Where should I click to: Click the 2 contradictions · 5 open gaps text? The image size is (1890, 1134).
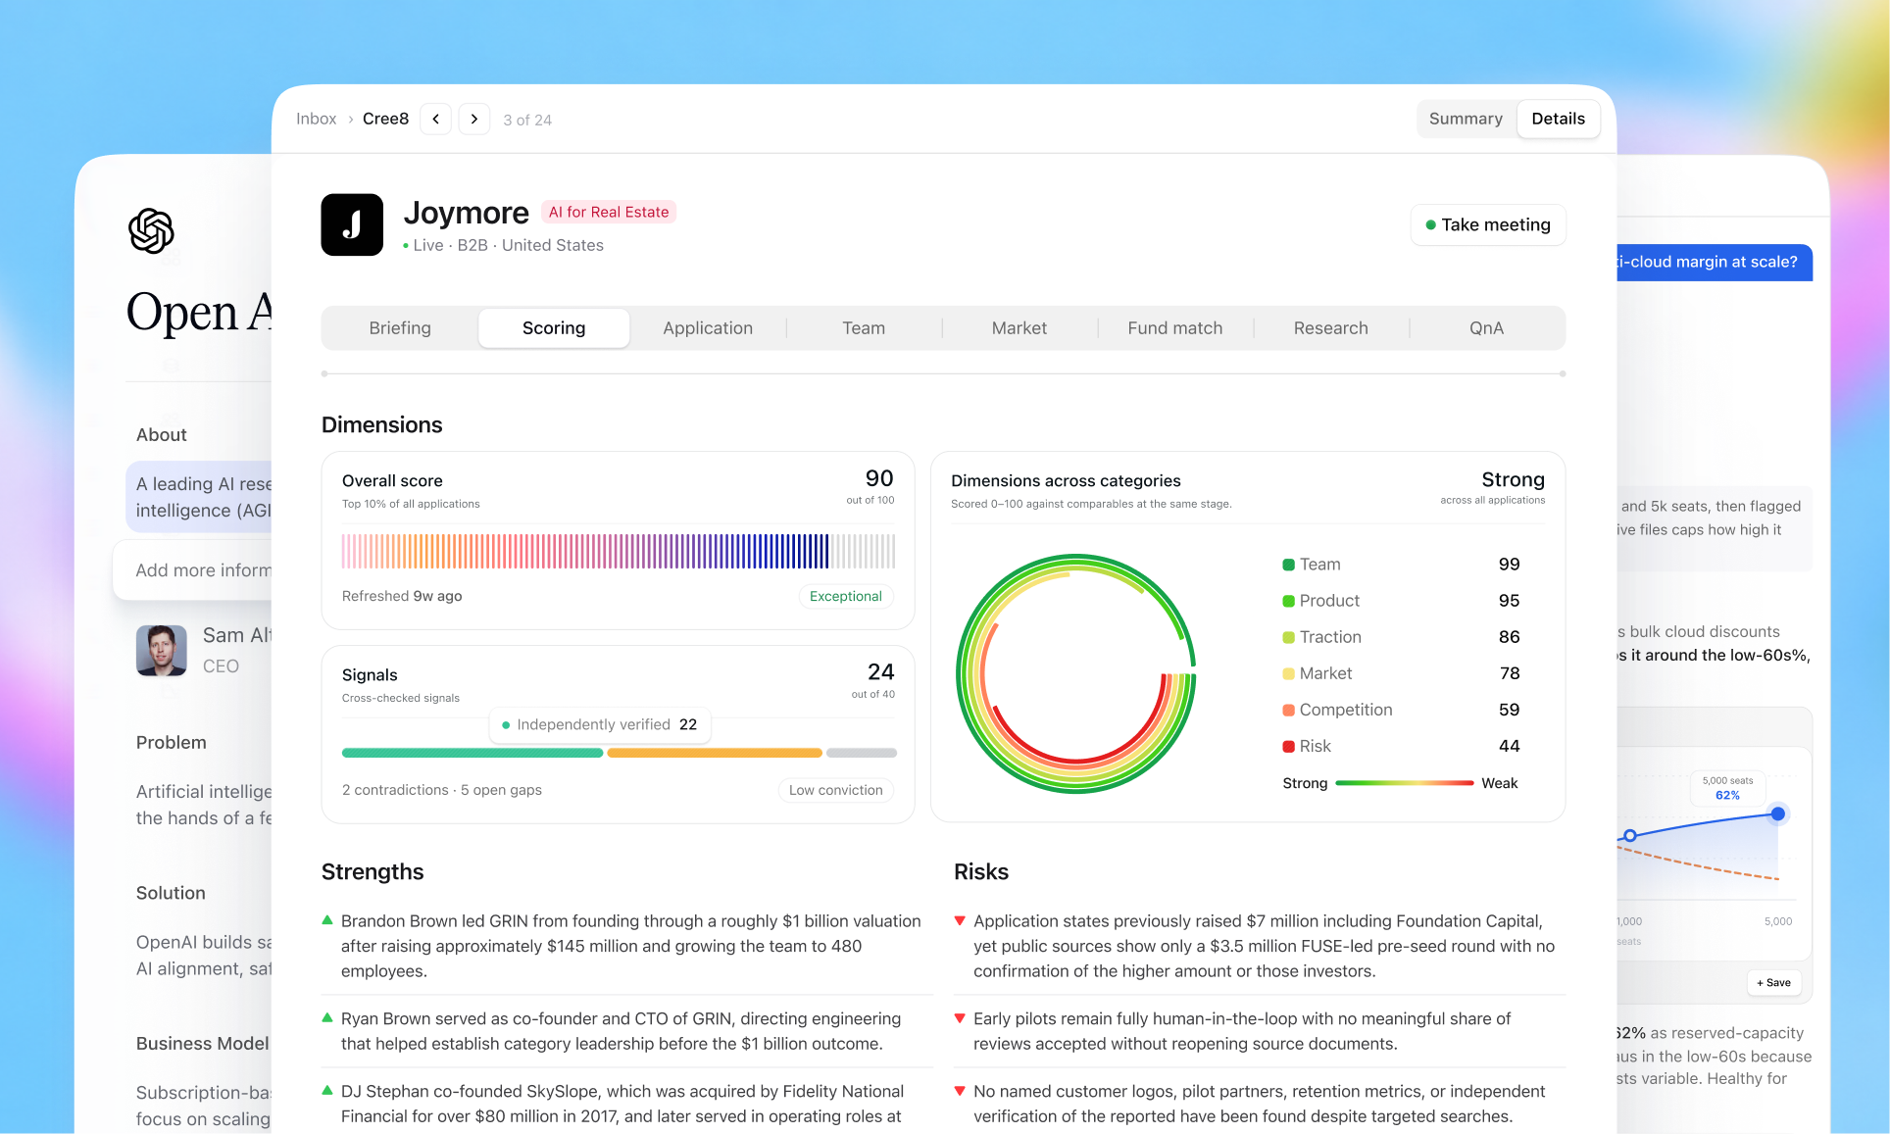(442, 790)
